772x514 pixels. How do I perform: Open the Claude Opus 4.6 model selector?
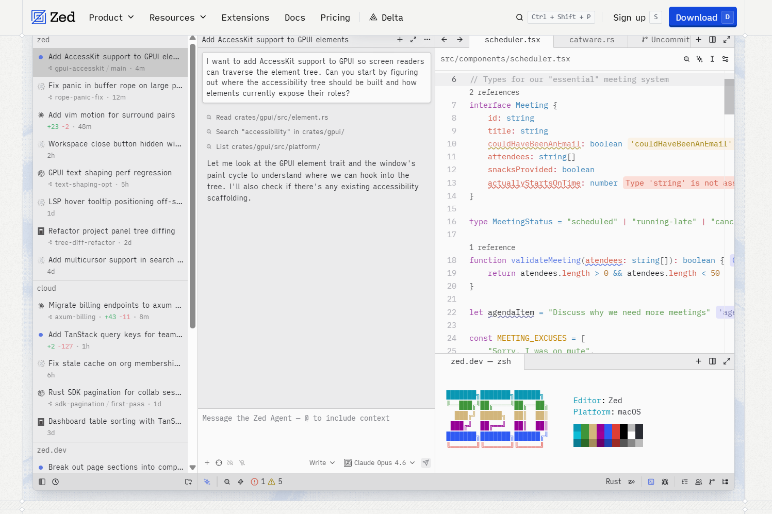(x=380, y=463)
